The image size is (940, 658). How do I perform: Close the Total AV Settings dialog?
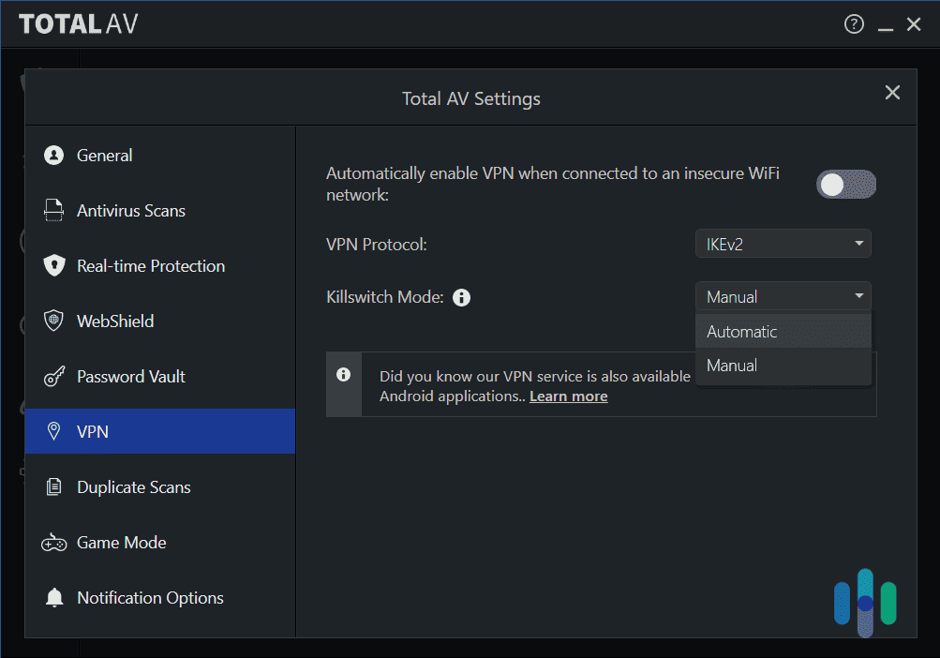click(891, 92)
